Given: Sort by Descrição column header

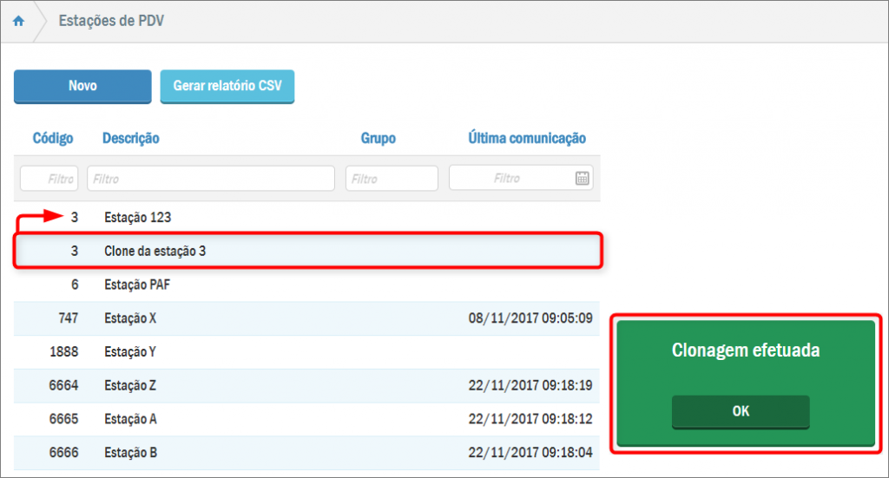Looking at the screenshot, I should (131, 139).
